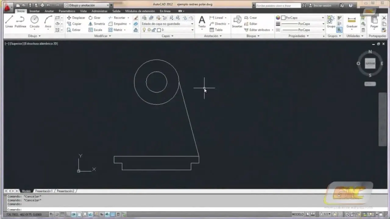Click the Superior view label in viewport
The image size is (390, 219).
[x=16, y=43]
